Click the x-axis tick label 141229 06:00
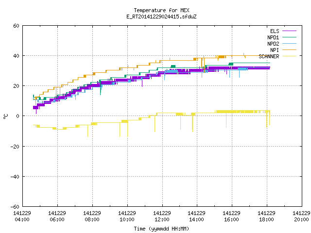 tap(57, 216)
